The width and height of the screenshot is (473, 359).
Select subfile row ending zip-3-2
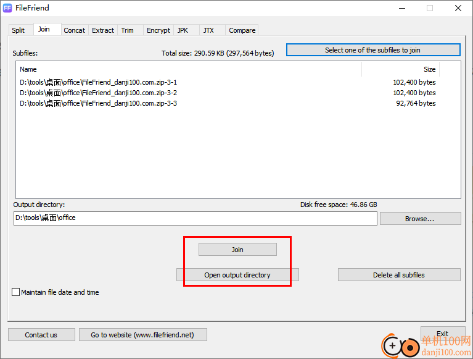coord(228,93)
